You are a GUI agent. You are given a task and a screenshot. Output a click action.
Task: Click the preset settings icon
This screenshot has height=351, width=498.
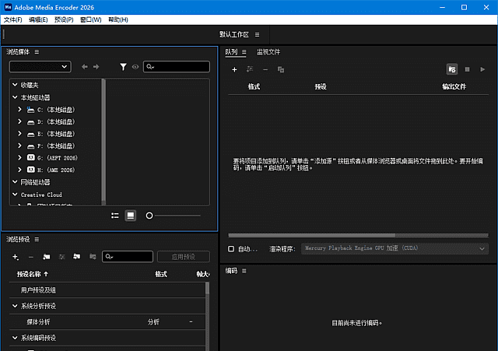[x=62, y=257]
